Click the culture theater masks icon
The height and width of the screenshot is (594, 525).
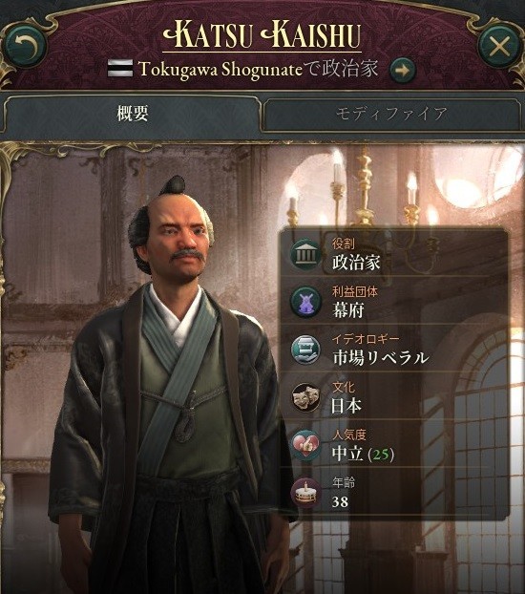pos(305,397)
